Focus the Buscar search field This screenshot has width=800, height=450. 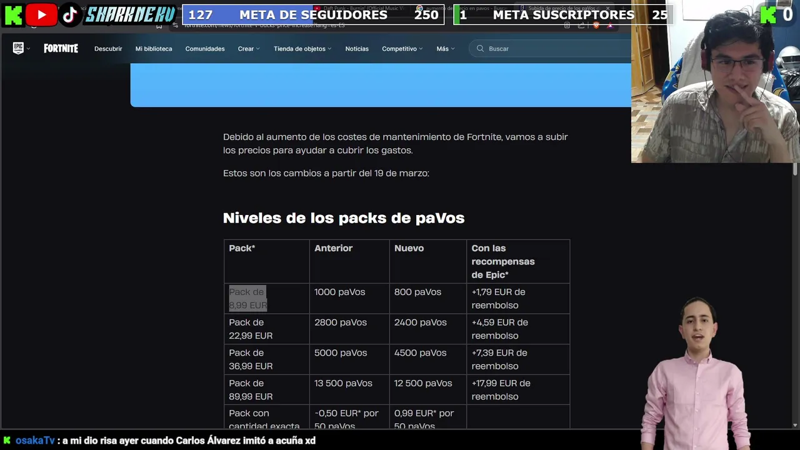click(x=550, y=49)
